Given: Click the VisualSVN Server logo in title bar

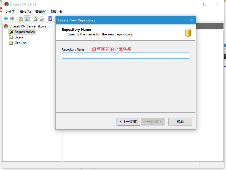Looking at the screenshot, I should point(7,4).
